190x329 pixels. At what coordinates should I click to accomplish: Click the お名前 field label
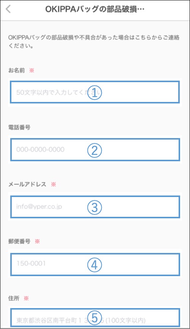(17, 70)
